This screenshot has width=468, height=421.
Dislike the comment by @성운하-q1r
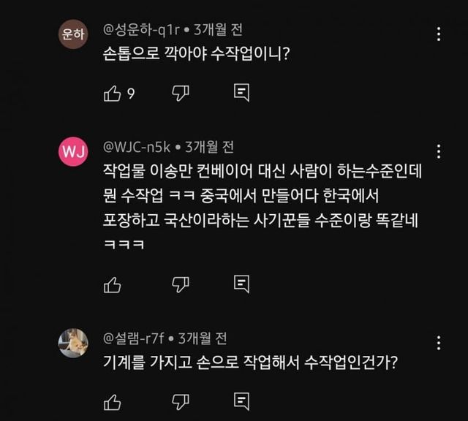point(180,93)
